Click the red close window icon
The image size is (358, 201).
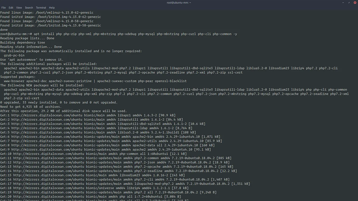(x=355, y=3)
